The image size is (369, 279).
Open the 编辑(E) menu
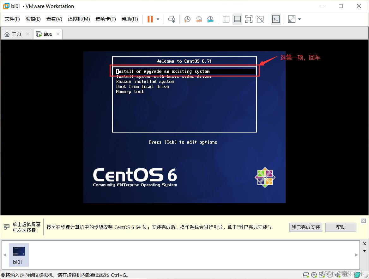pyautogui.click(x=33, y=19)
